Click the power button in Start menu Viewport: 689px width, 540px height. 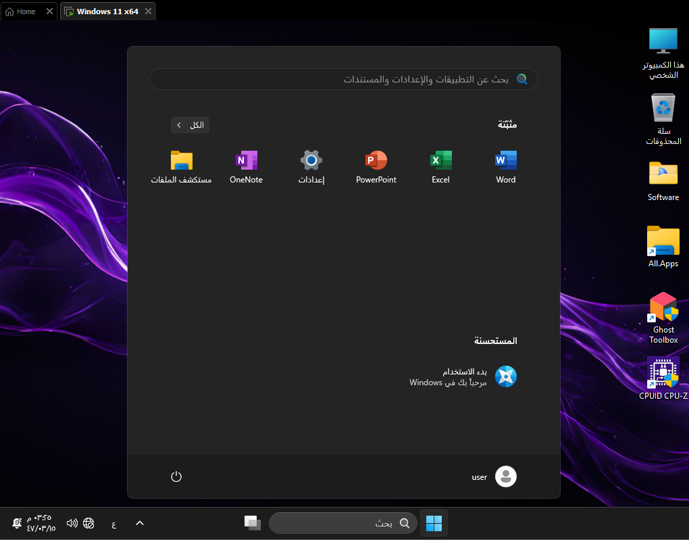pyautogui.click(x=176, y=476)
